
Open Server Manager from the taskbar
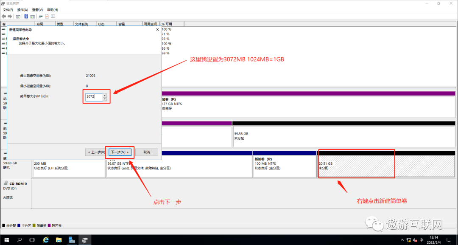pyautogui.click(x=72, y=240)
